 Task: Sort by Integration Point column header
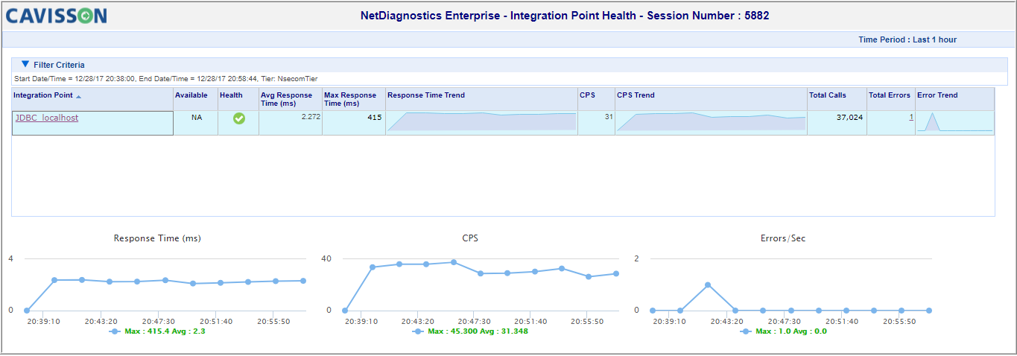coord(43,95)
